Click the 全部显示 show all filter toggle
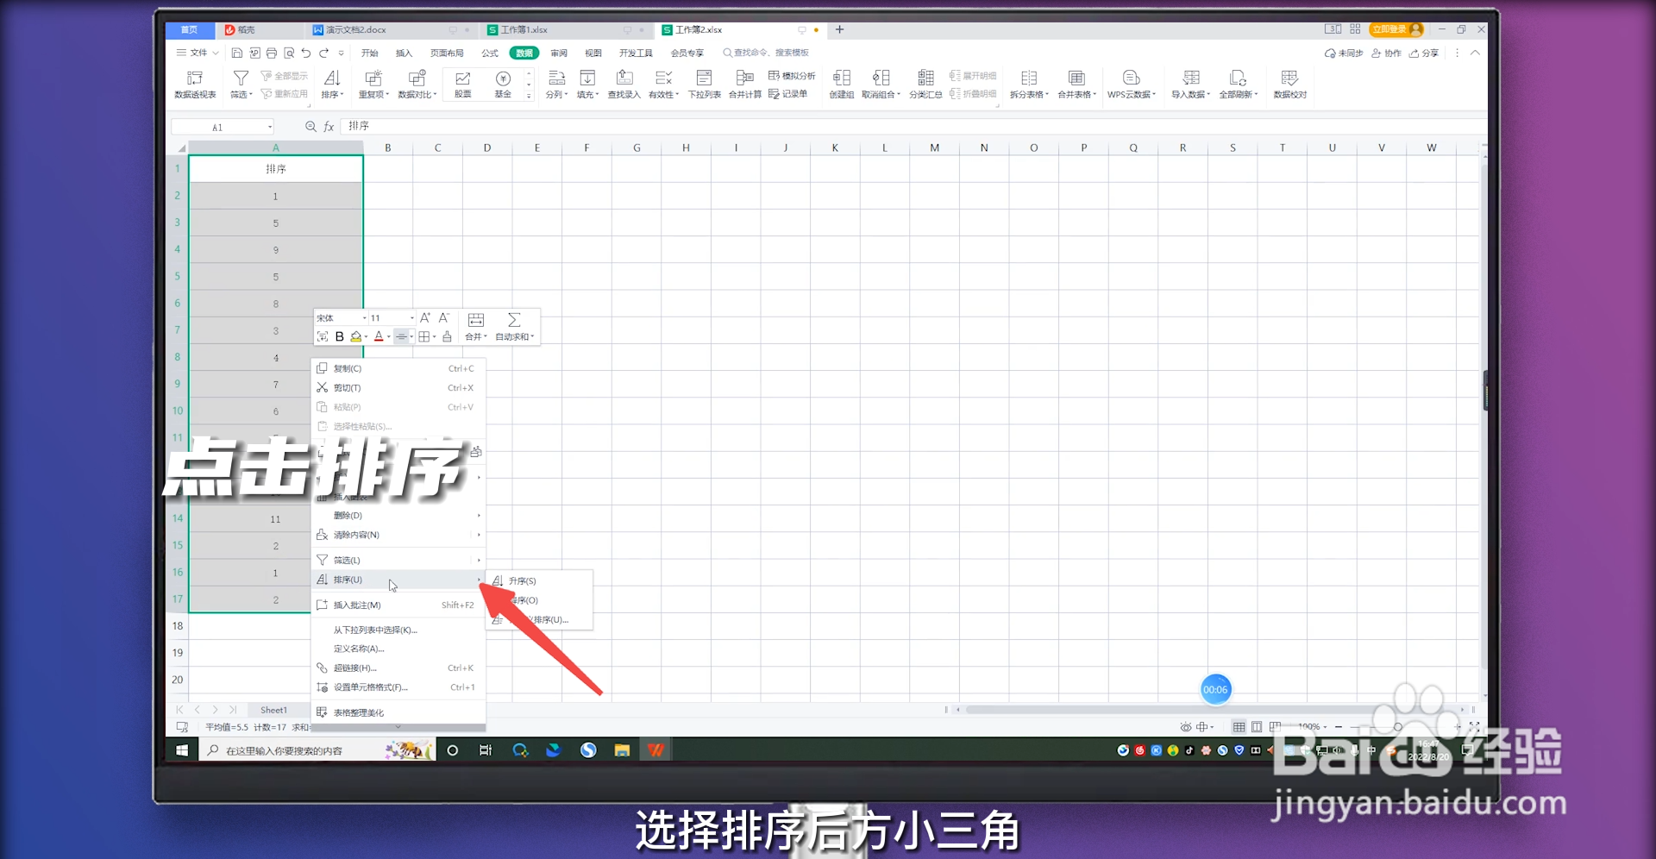1656x859 pixels. pyautogui.click(x=285, y=75)
